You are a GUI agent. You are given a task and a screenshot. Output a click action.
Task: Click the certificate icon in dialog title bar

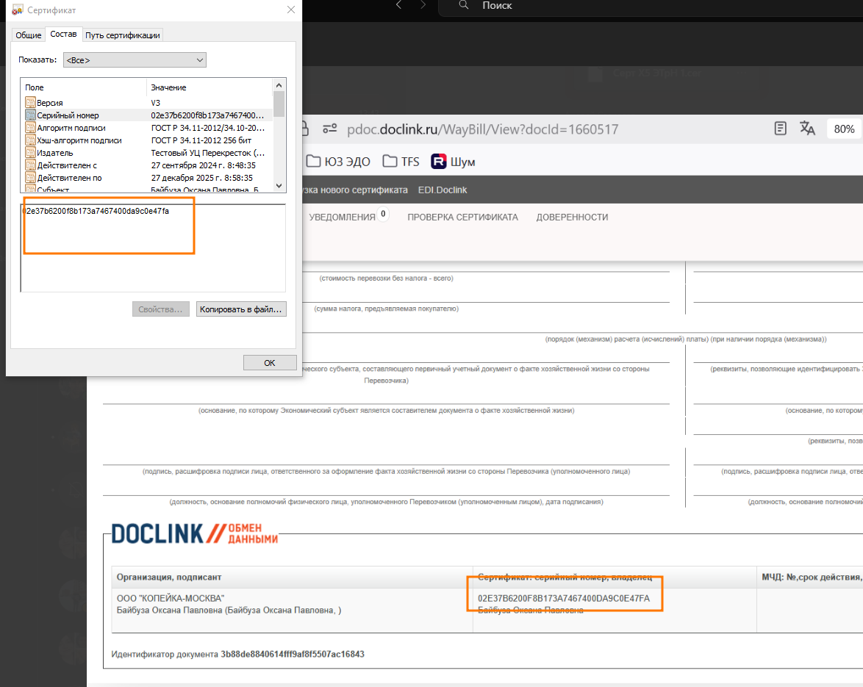tap(17, 10)
